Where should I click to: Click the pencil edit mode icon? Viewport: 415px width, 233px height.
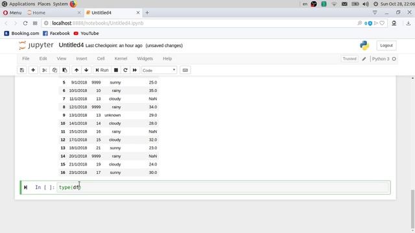364,59
